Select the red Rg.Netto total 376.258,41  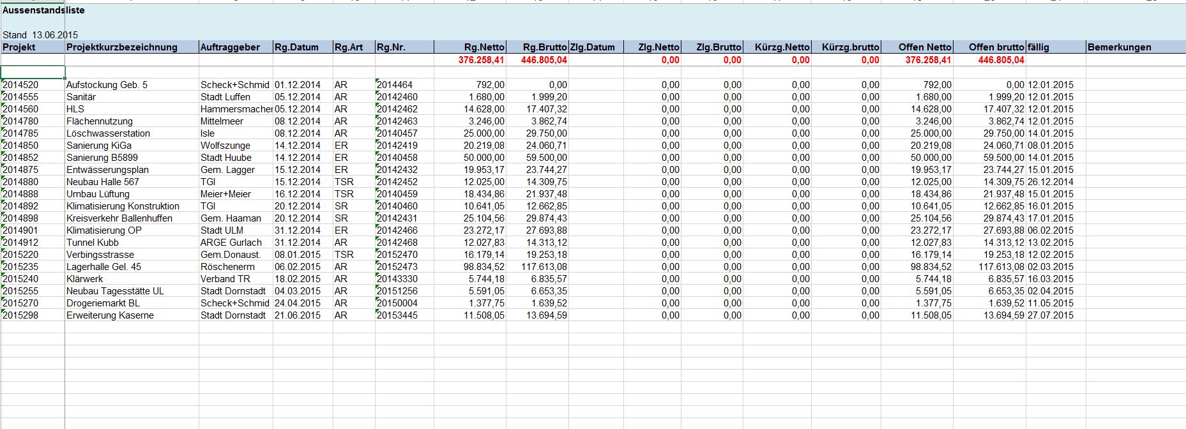pos(481,60)
